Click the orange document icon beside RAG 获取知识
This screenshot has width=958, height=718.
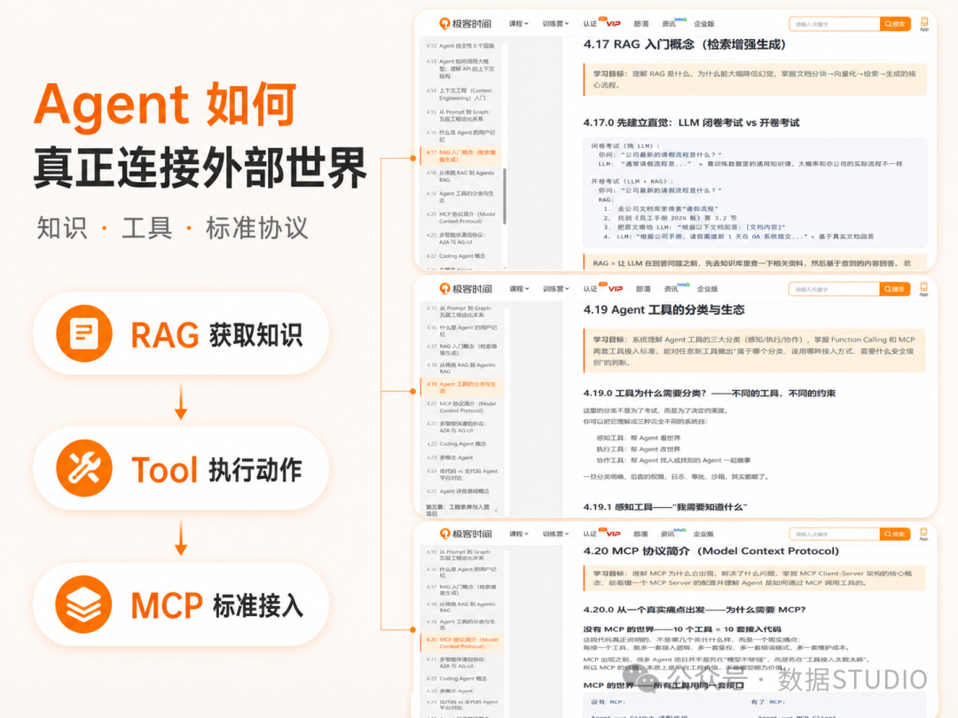[83, 333]
